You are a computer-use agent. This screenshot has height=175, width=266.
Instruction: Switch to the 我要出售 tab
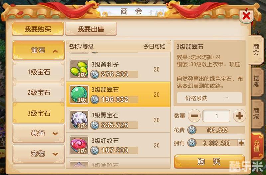point(91,29)
